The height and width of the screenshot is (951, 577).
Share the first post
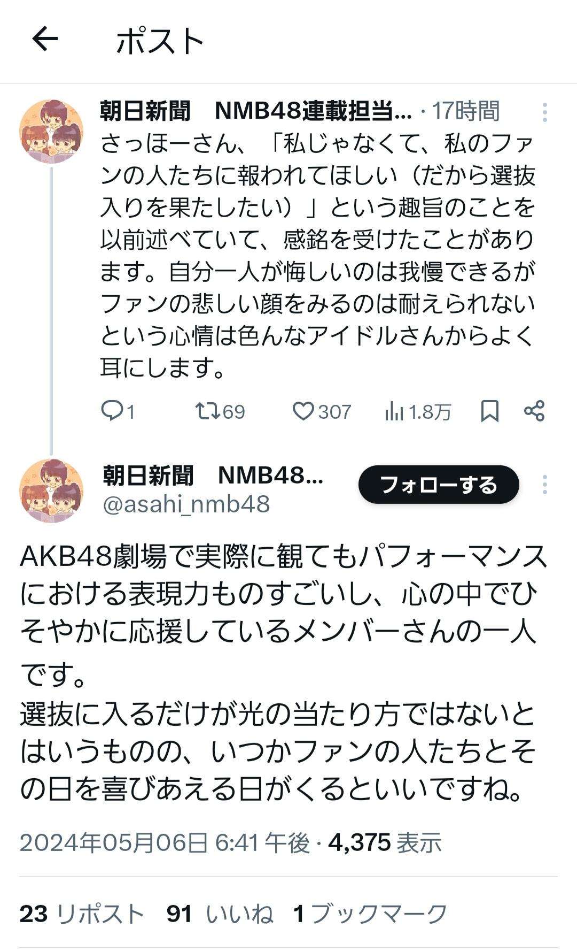pos(534,411)
